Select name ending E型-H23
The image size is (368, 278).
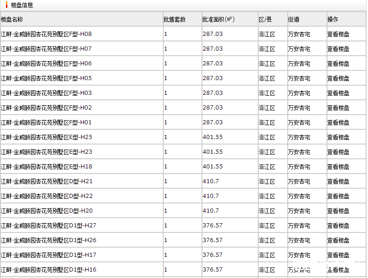47,152
